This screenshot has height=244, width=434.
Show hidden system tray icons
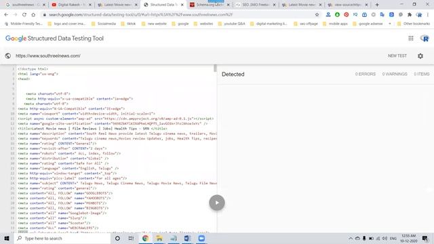pyautogui.click(x=351, y=239)
